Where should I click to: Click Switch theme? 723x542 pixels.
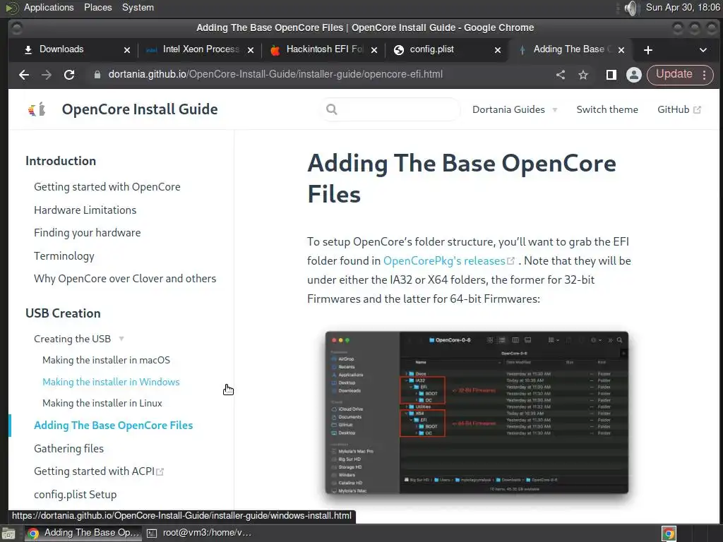pyautogui.click(x=607, y=109)
